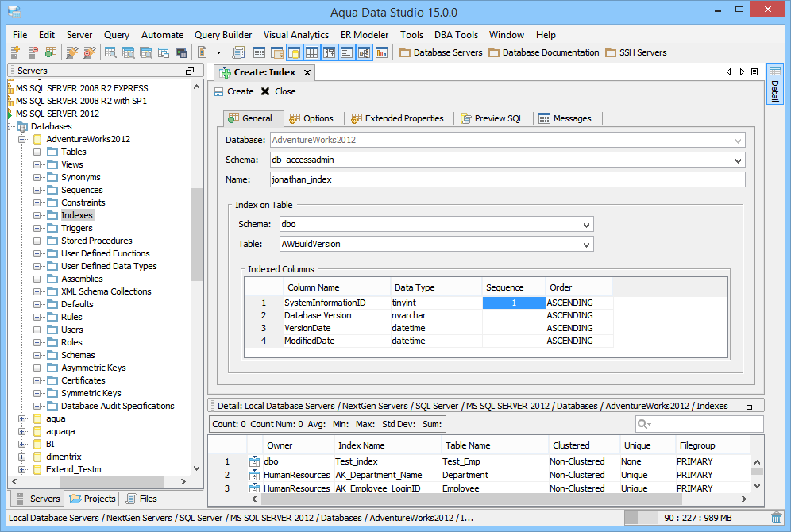This screenshot has width=791, height=532.
Task: Click the Register Server toolbar icon
Action: [15, 52]
